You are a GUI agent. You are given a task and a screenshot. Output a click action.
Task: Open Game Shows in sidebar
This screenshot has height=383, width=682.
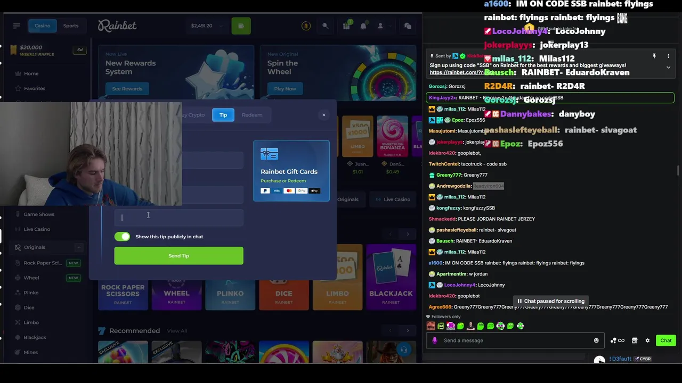(x=39, y=214)
